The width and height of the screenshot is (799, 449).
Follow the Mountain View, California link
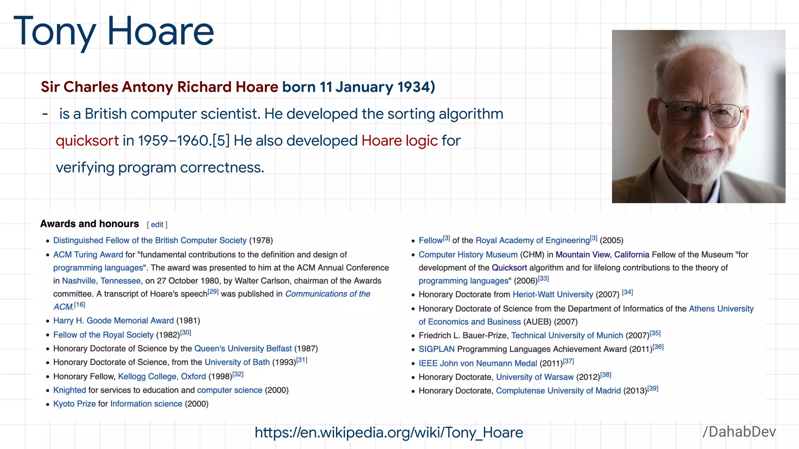point(602,255)
